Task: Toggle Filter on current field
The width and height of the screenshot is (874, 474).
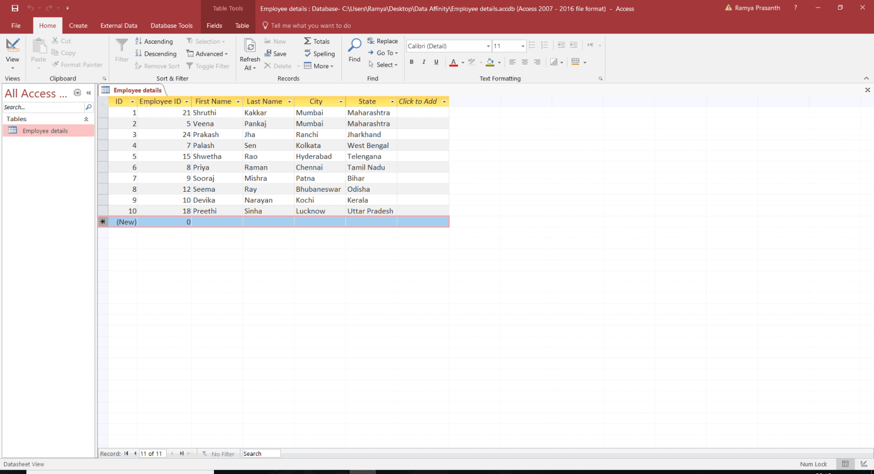Action: [208, 65]
